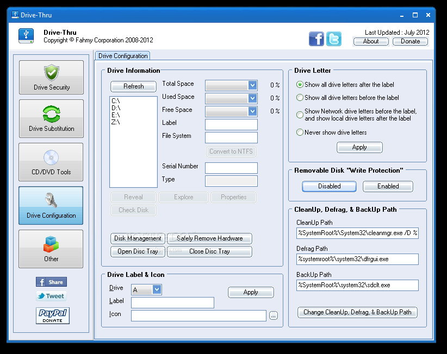Click the Properties button

point(233,197)
